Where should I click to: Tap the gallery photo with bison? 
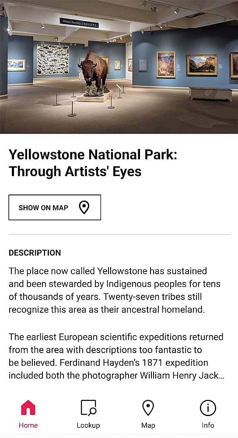[x=119, y=67]
